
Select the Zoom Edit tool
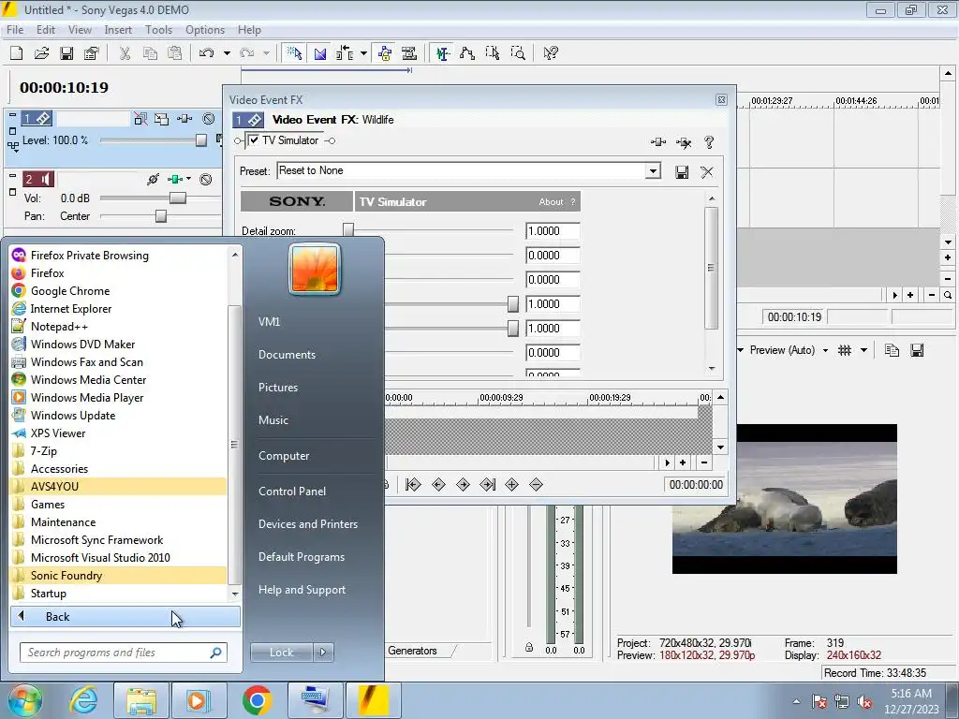pos(517,53)
